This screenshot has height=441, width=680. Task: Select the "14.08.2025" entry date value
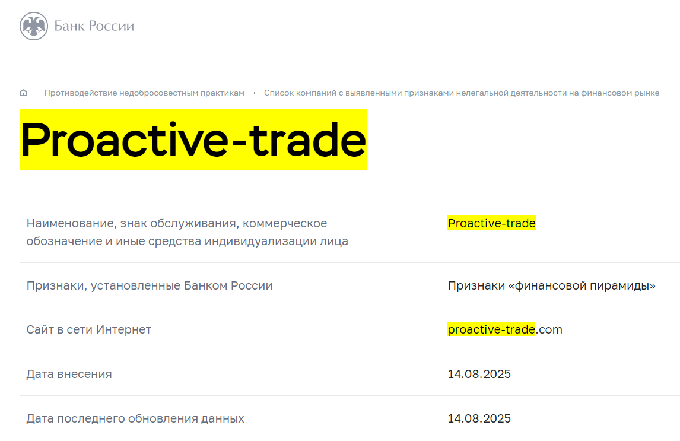click(x=479, y=374)
